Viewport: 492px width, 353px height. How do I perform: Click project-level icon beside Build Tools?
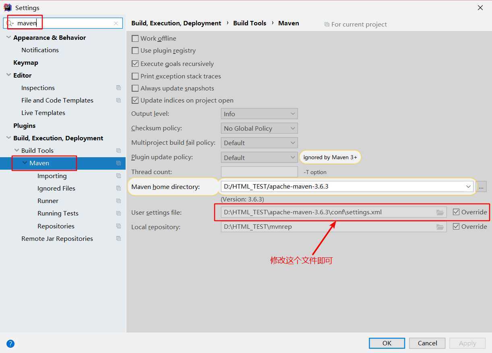(x=118, y=150)
